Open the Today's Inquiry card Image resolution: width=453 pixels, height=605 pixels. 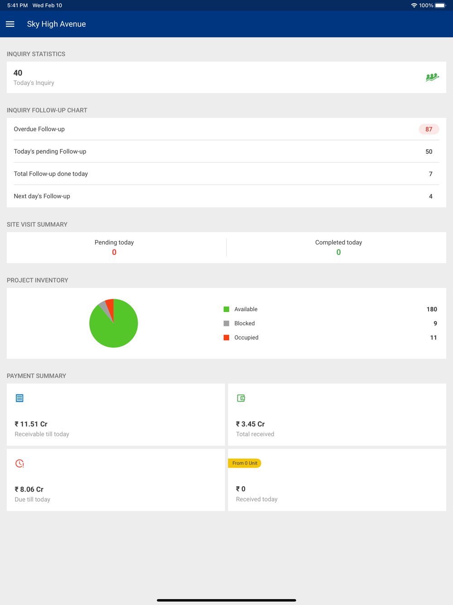coord(226,78)
